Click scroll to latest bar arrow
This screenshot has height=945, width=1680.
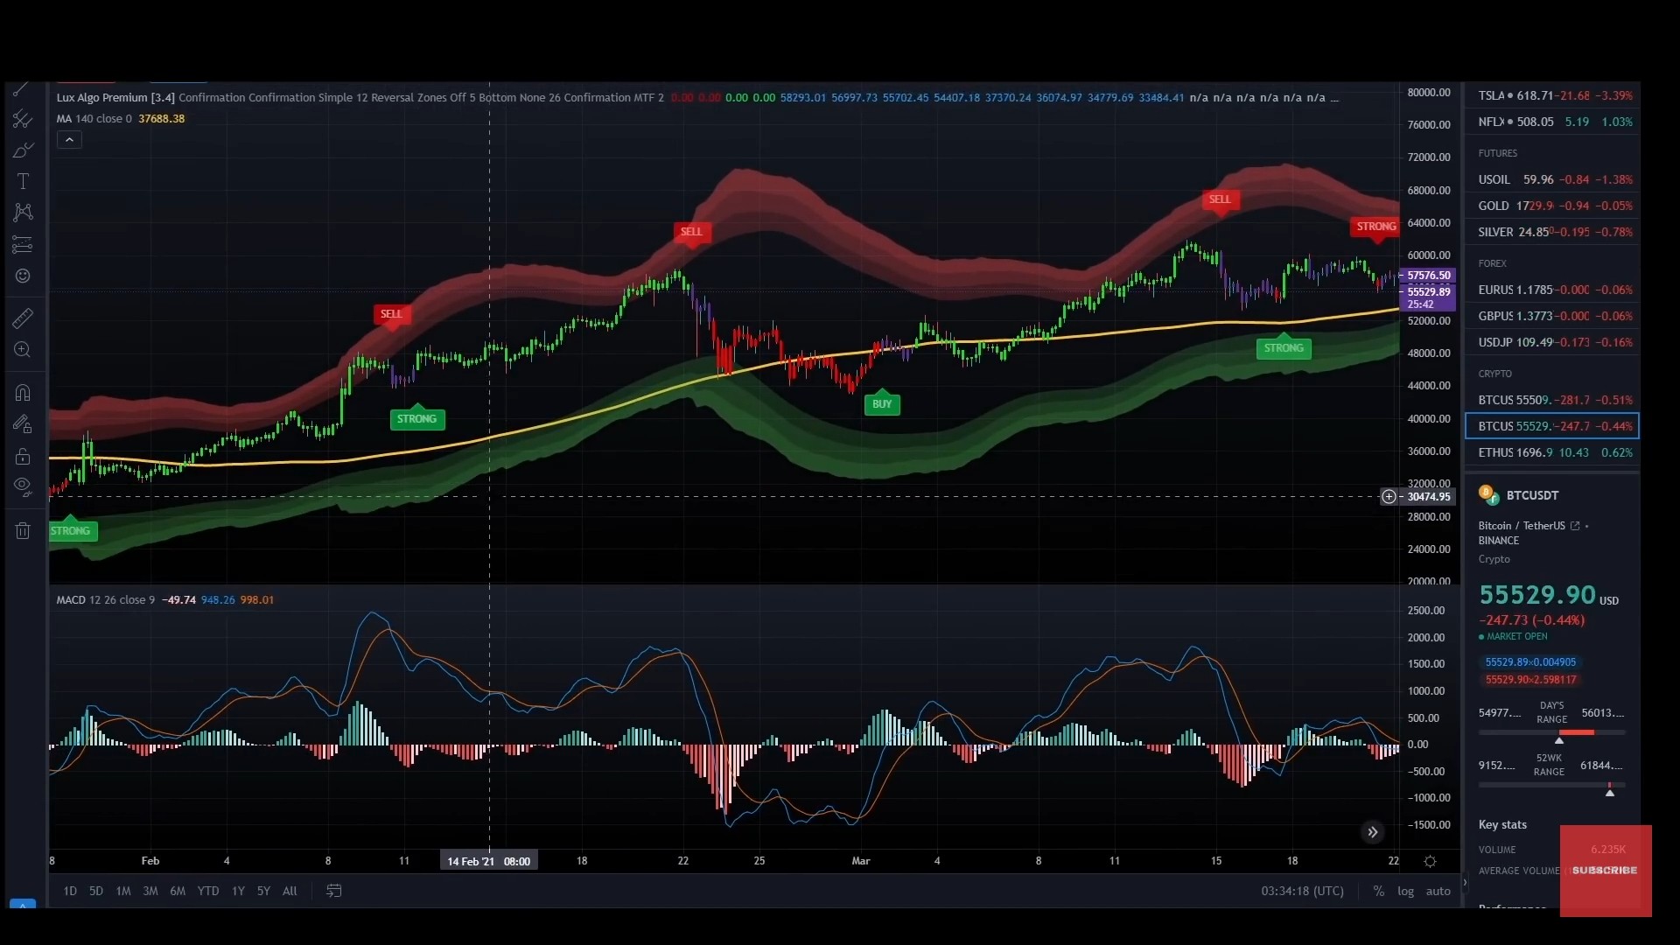[x=1372, y=832]
